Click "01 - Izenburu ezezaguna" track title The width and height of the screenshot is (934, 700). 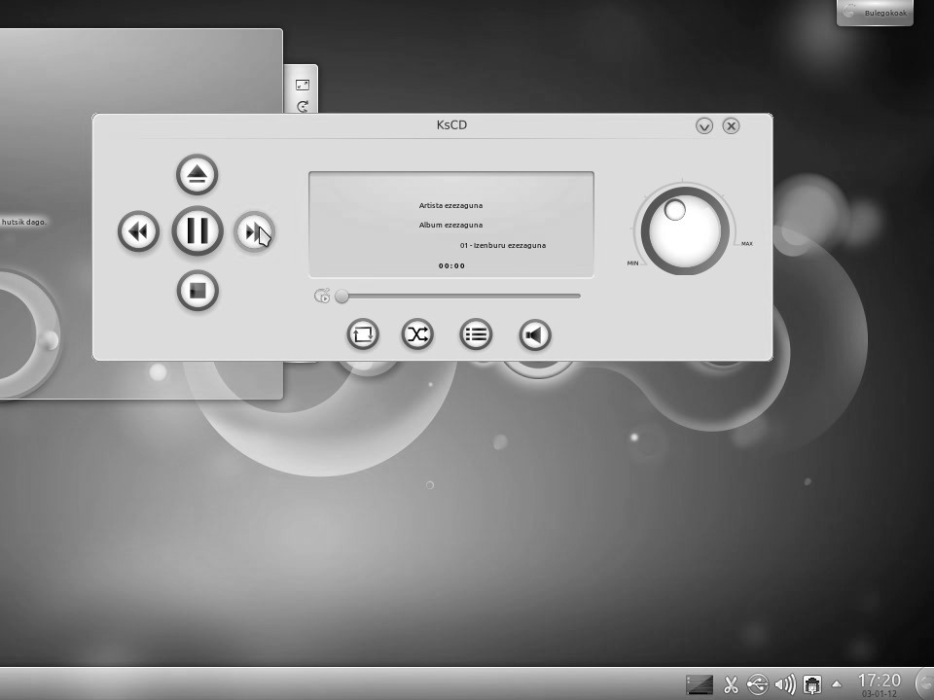point(503,245)
